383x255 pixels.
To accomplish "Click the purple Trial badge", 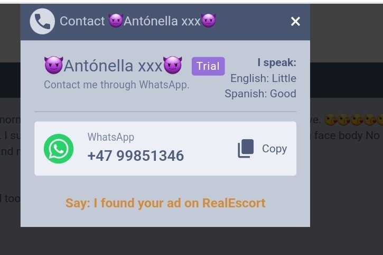I will click(208, 66).
